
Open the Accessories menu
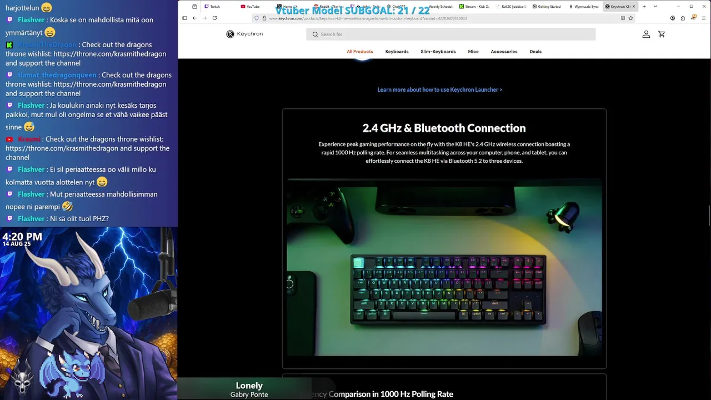click(x=504, y=52)
